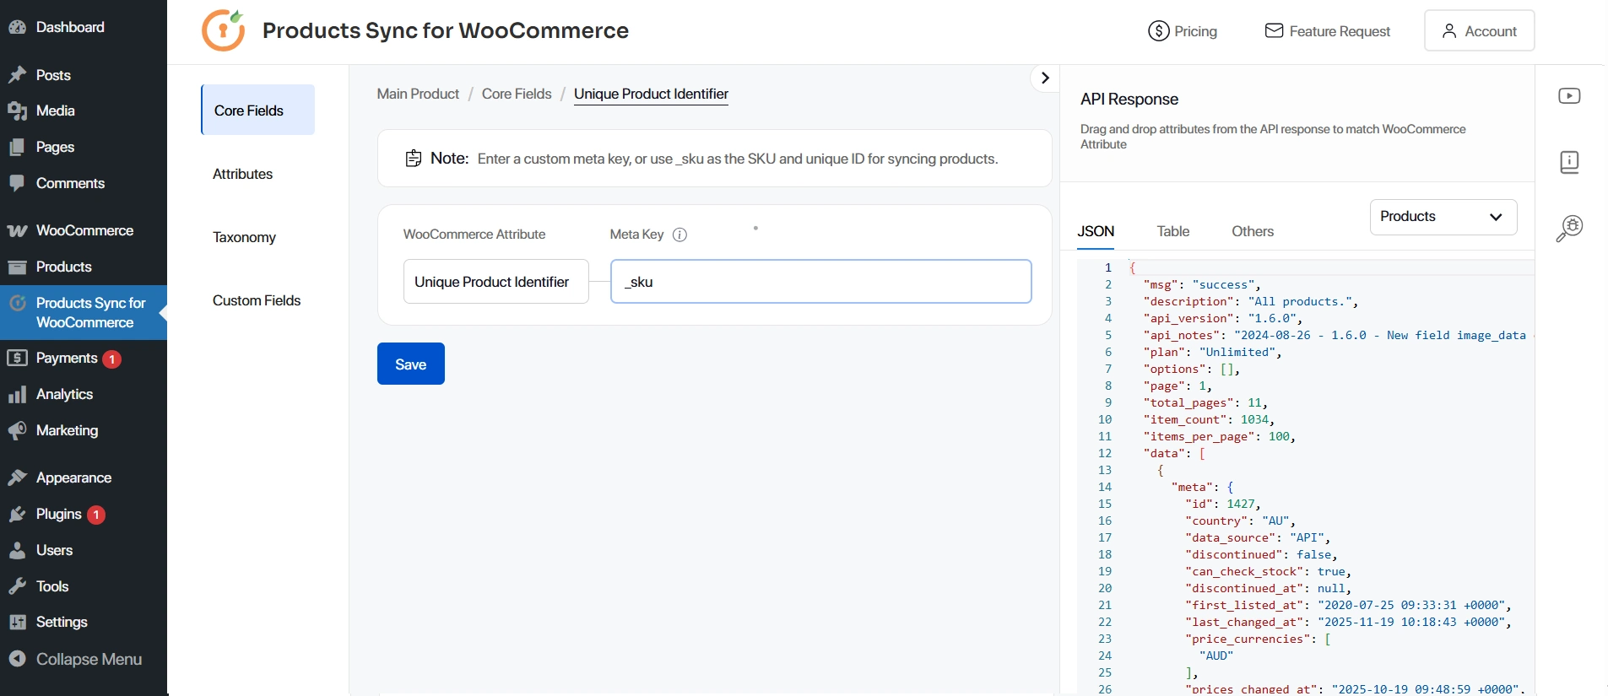Click the "item_count": 1034 JSON line
The width and height of the screenshot is (1608, 696).
pyautogui.click(x=1209, y=419)
